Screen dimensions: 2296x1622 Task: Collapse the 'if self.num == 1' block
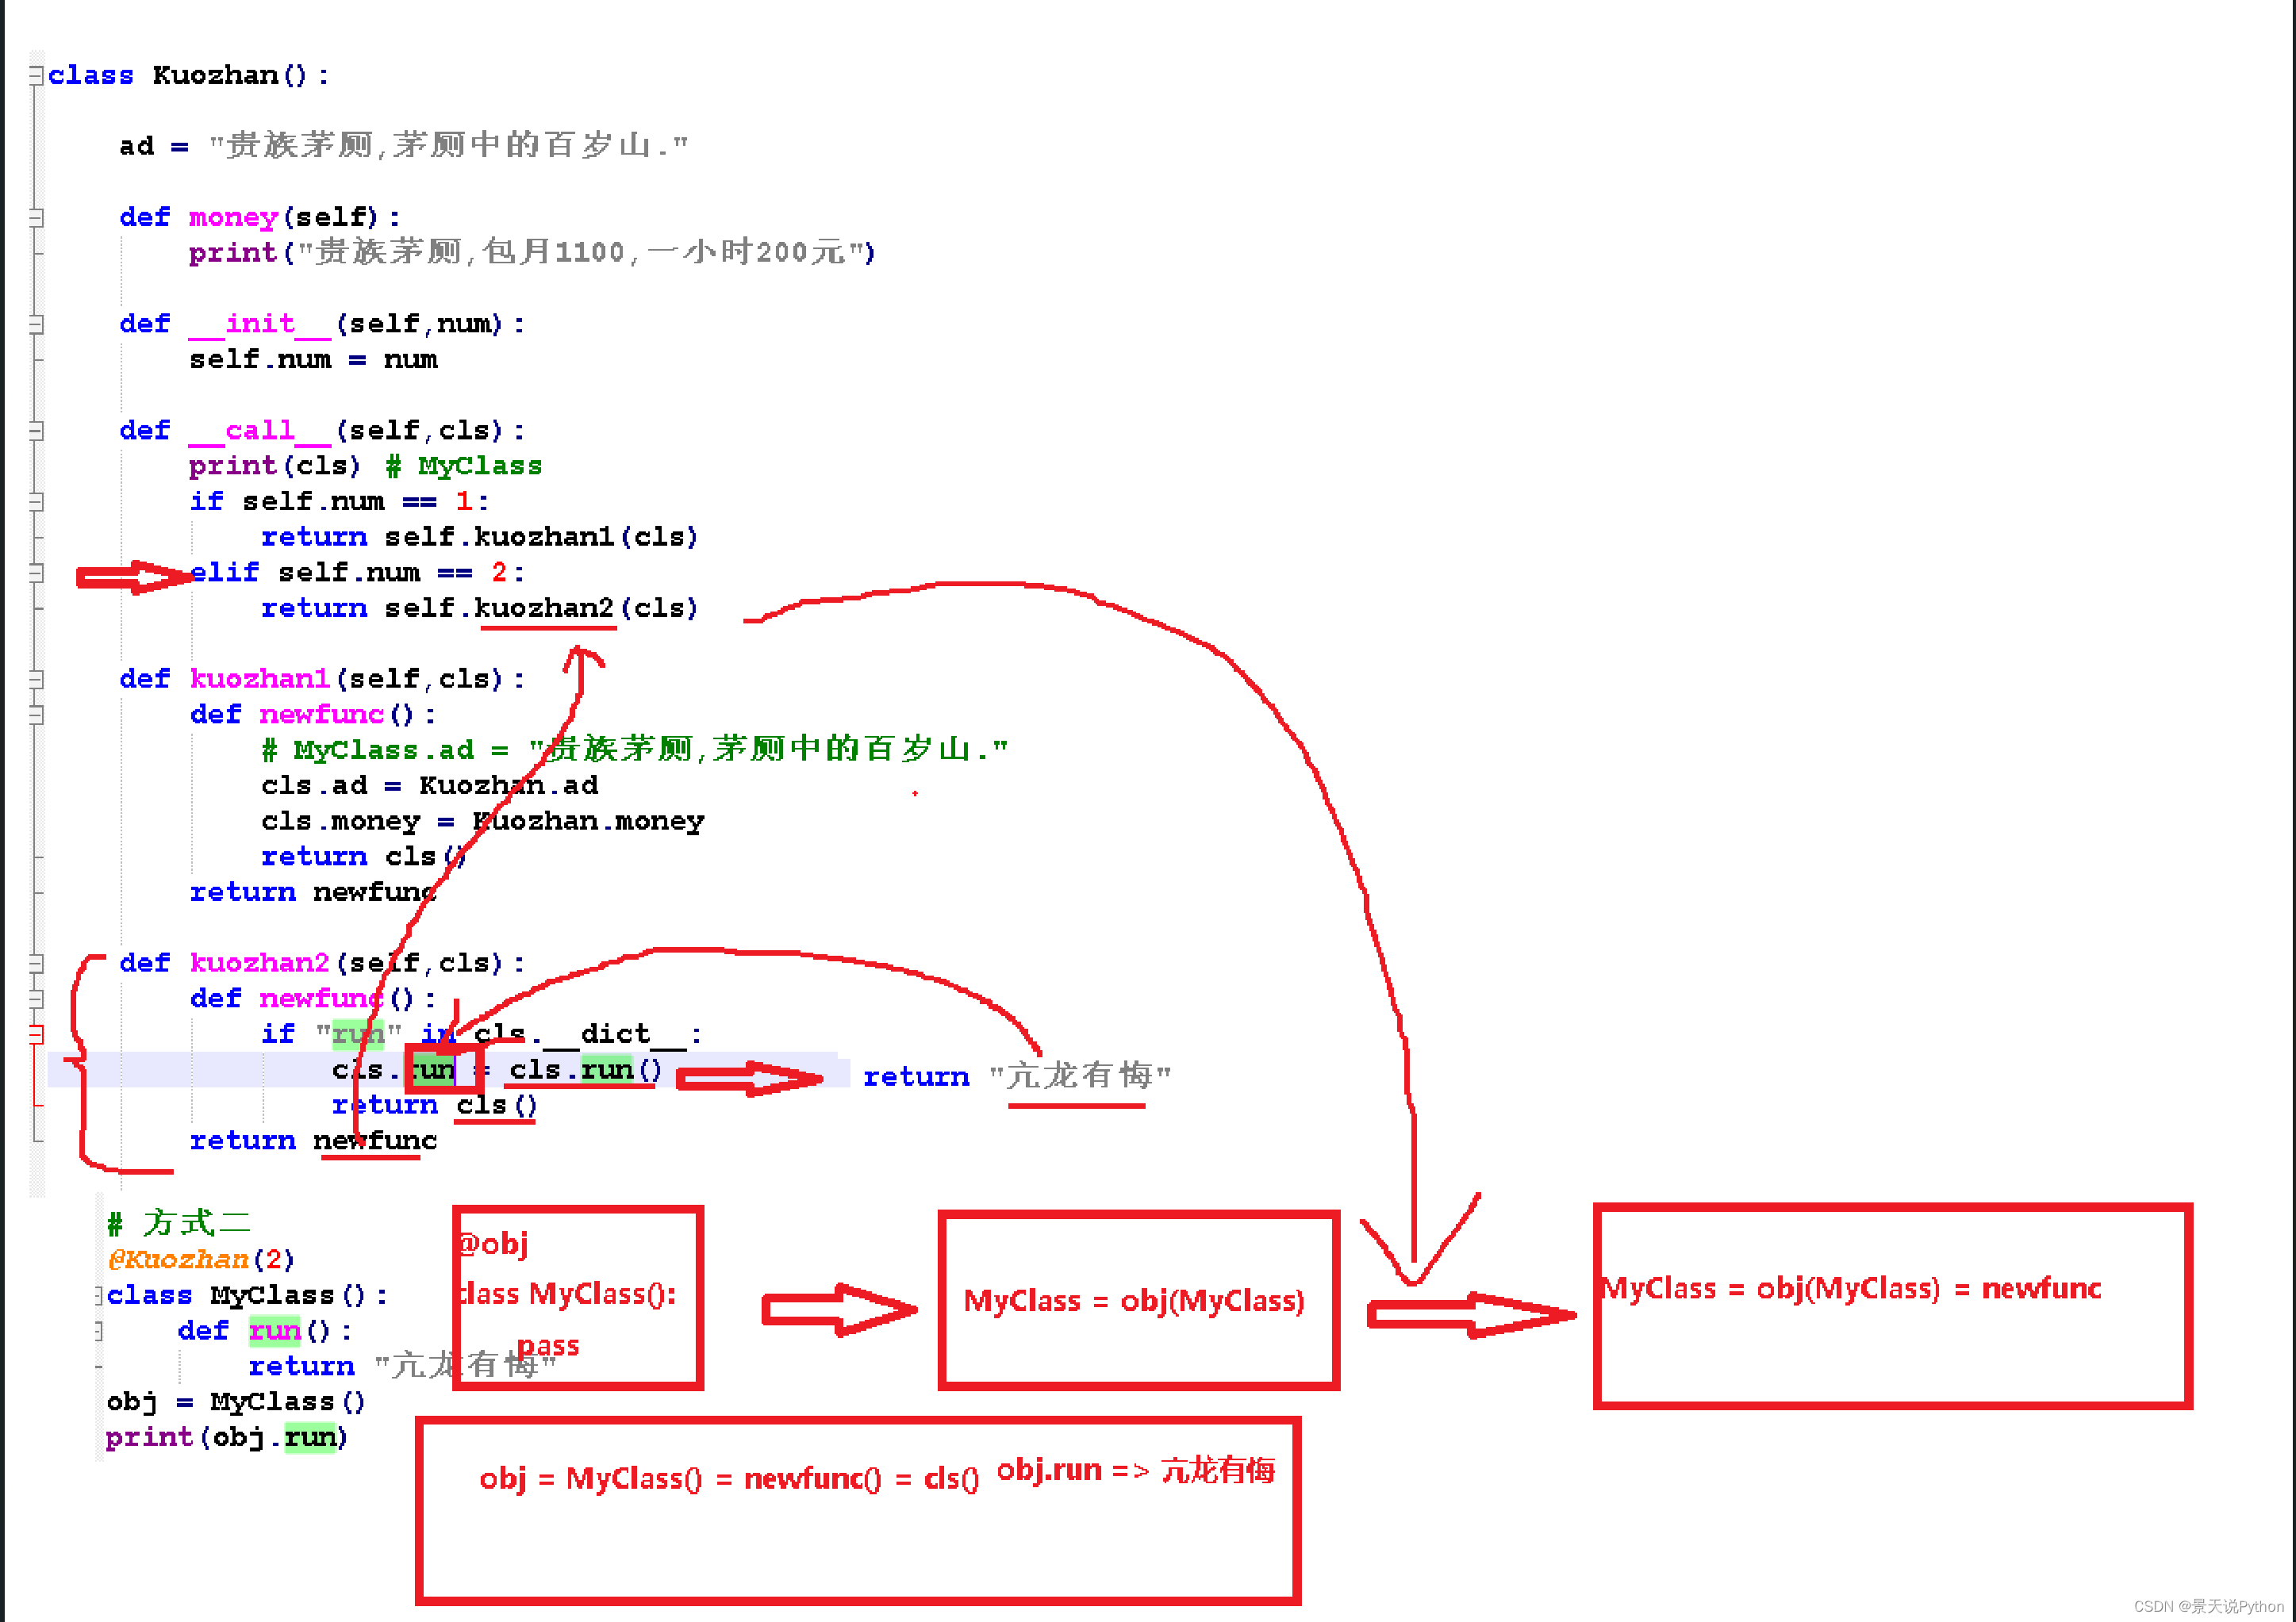(37, 502)
